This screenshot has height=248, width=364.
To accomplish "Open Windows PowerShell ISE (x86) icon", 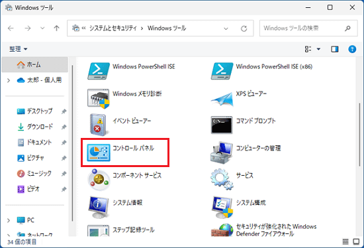I will click(222, 71).
